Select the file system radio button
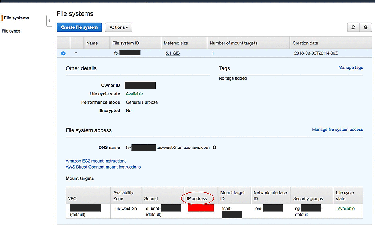The image size is (375, 228). (63, 53)
